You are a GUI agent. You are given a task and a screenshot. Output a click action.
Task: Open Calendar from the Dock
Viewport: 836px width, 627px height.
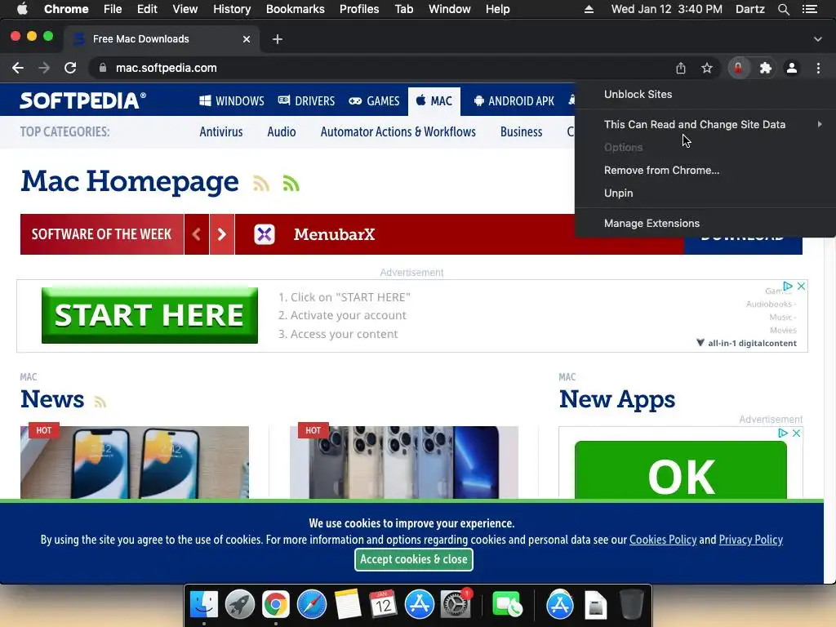click(384, 605)
